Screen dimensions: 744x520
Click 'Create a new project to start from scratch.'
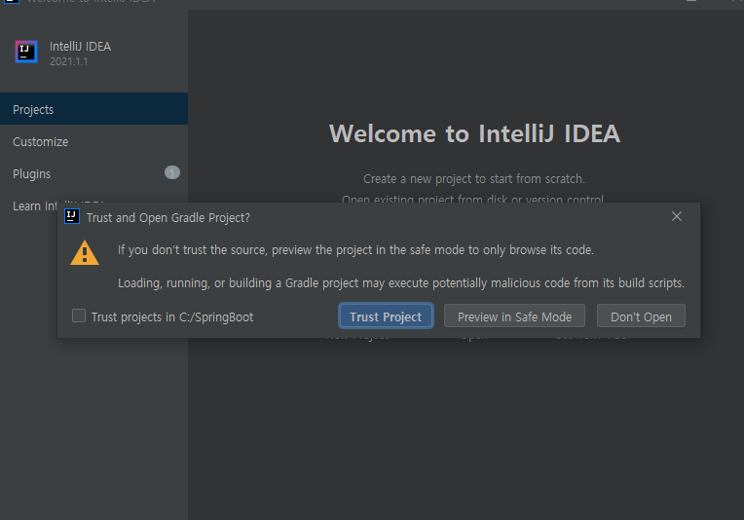point(474,179)
